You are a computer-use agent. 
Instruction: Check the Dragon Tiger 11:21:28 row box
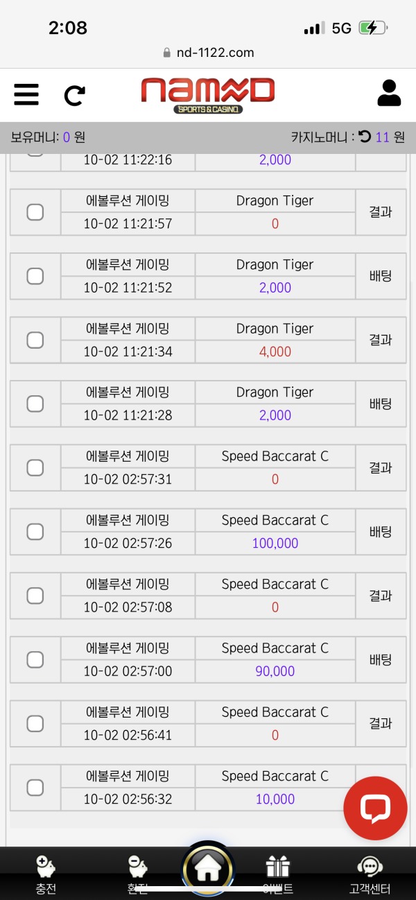pos(35,404)
